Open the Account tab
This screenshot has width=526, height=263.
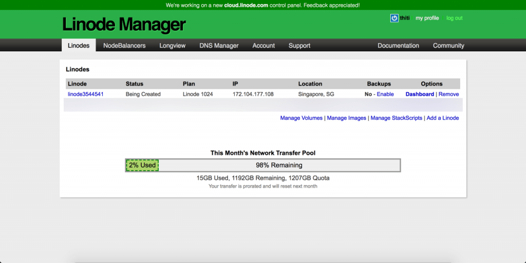click(264, 46)
